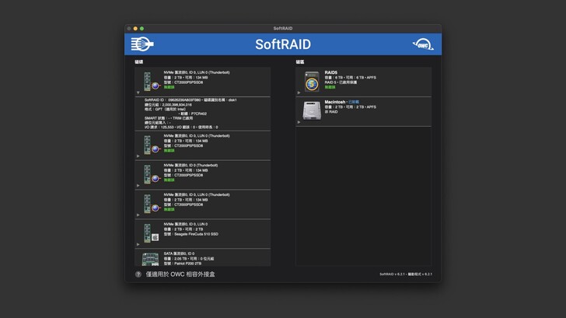
Task: Click the firmware value "P7CR402"
Action: click(x=198, y=114)
